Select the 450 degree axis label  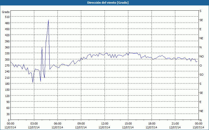[x=7, y=29]
